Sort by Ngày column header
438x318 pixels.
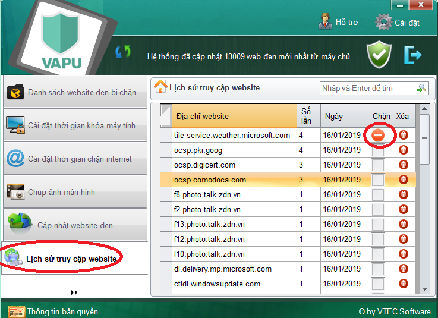(345, 116)
